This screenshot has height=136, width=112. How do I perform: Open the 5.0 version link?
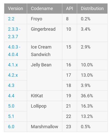click(11, 106)
